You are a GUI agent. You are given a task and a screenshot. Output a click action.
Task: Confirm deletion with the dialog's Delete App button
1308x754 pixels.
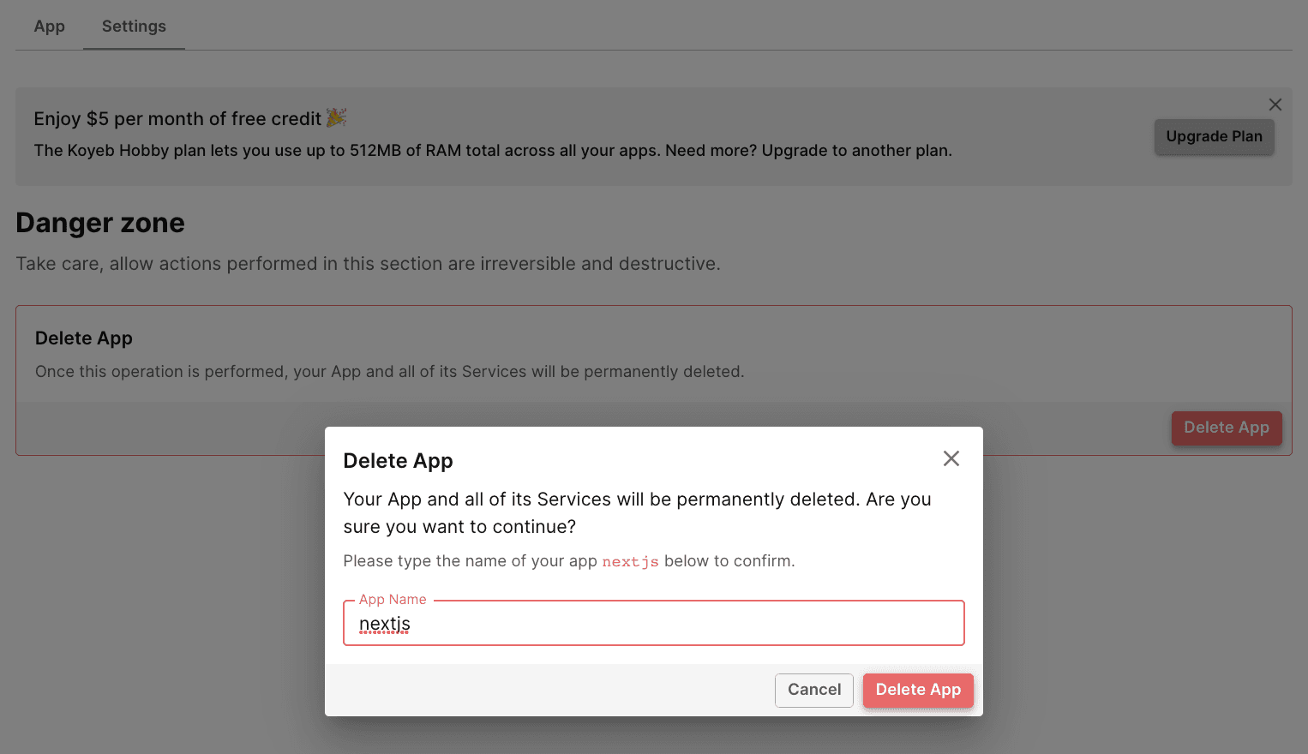point(917,690)
